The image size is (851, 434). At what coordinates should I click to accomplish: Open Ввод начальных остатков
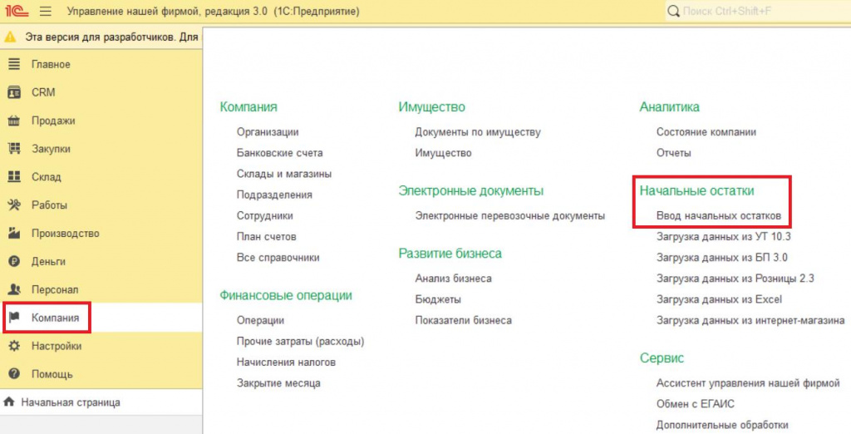719,215
